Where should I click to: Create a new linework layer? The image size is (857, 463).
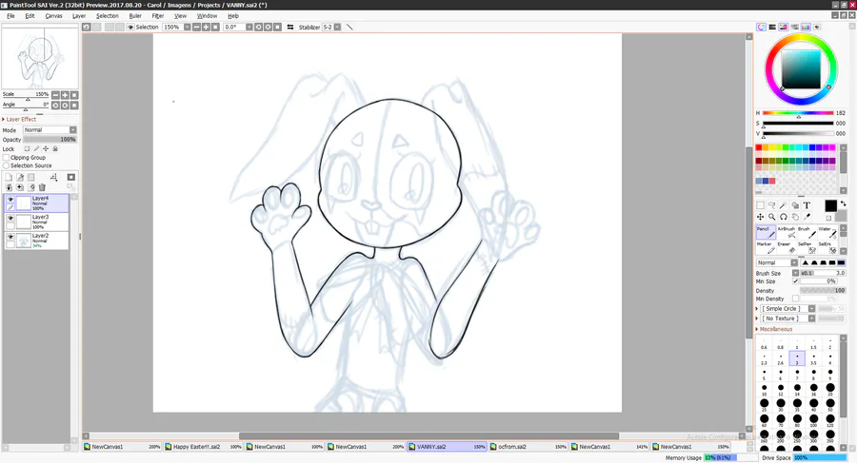[x=20, y=177]
